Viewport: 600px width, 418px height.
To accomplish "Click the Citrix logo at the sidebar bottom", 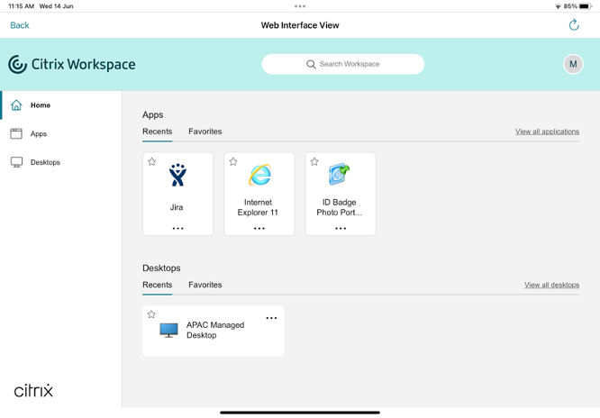I will click(x=33, y=390).
